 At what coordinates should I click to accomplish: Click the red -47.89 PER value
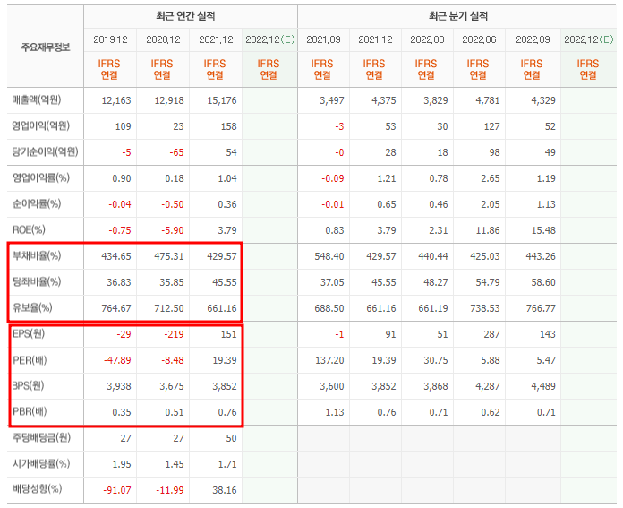click(x=117, y=360)
